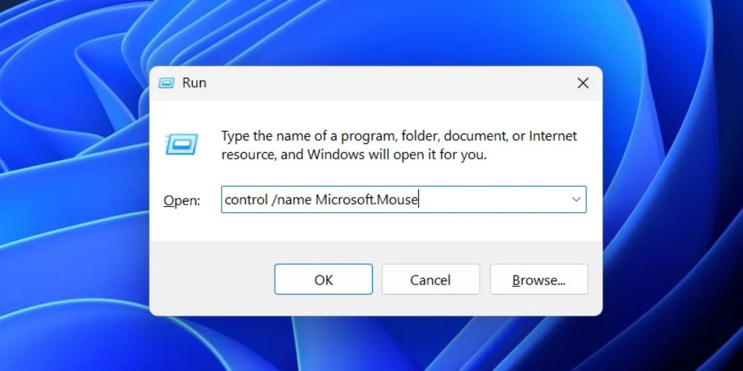Confirm with the OK button
This screenshot has height=371, width=743.
[x=323, y=279]
